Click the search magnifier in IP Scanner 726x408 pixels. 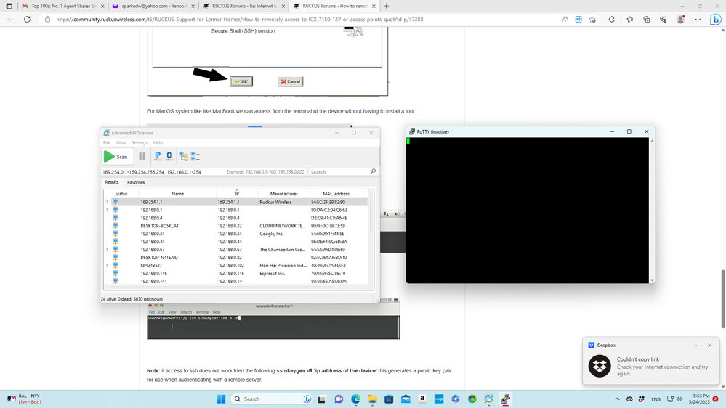point(373,172)
